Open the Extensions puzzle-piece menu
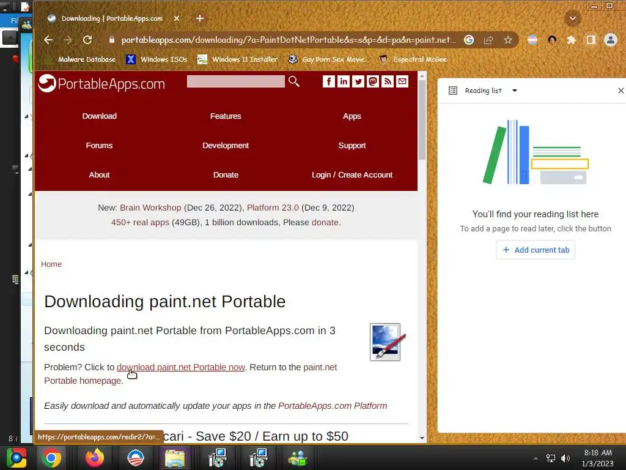This screenshot has height=470, width=626. [572, 40]
